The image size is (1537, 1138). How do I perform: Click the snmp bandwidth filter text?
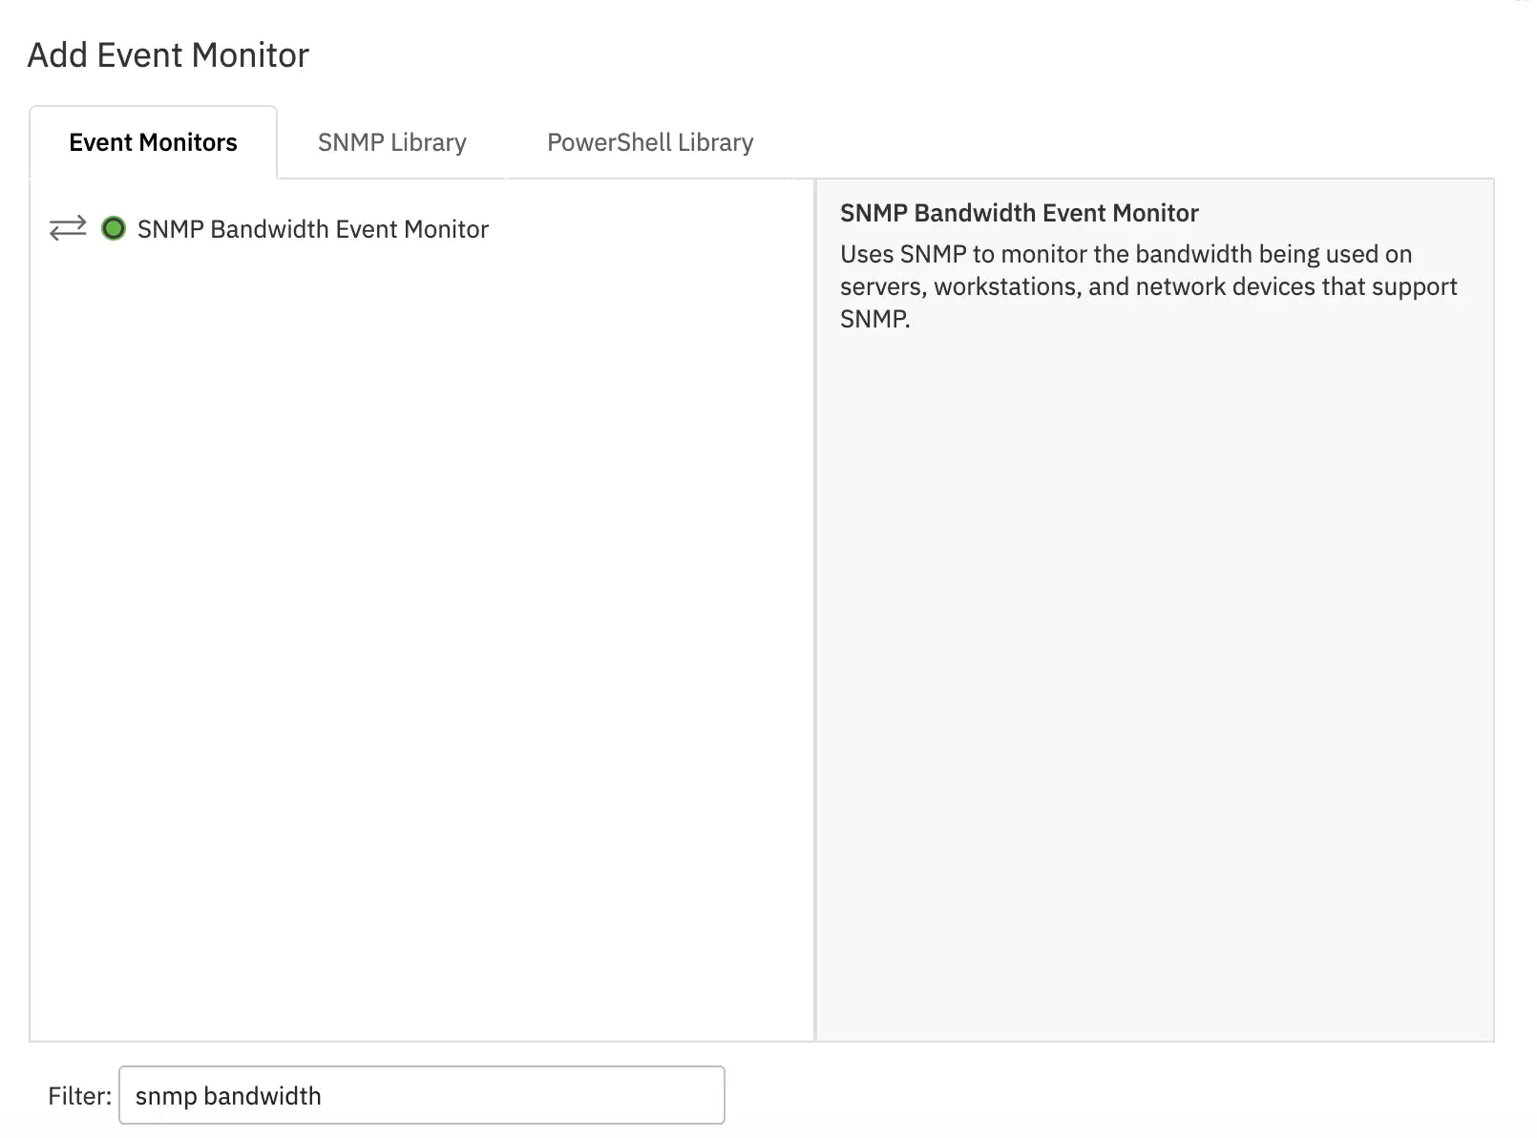tap(229, 1095)
